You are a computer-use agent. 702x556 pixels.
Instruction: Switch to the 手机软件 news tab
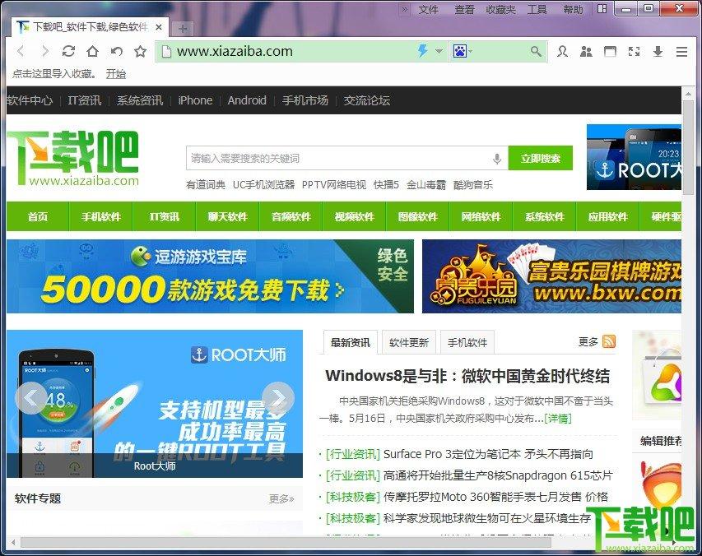point(467,343)
